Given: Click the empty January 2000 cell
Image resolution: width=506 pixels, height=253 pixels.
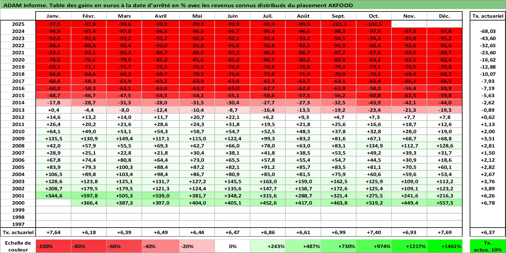Looking at the screenshot, I should pos(53,203).
